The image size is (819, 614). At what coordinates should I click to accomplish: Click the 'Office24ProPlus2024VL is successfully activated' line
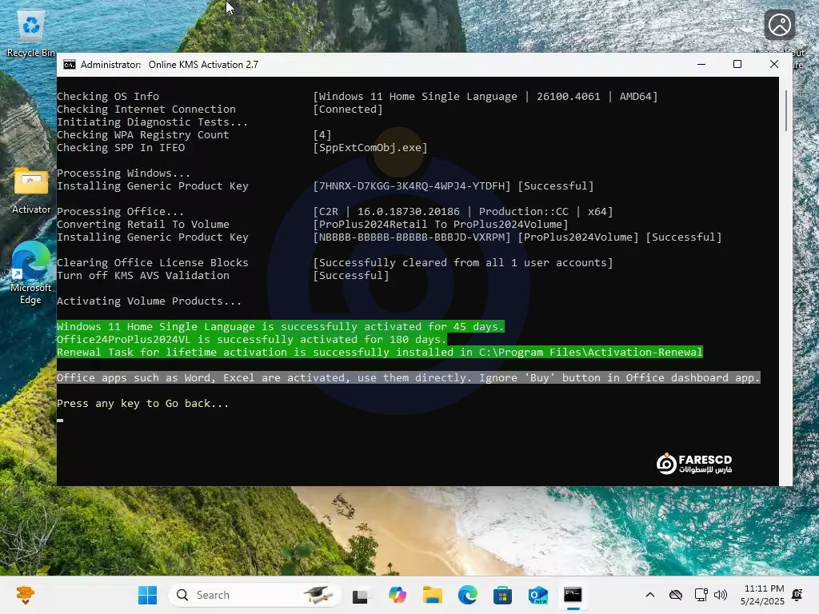pos(252,339)
